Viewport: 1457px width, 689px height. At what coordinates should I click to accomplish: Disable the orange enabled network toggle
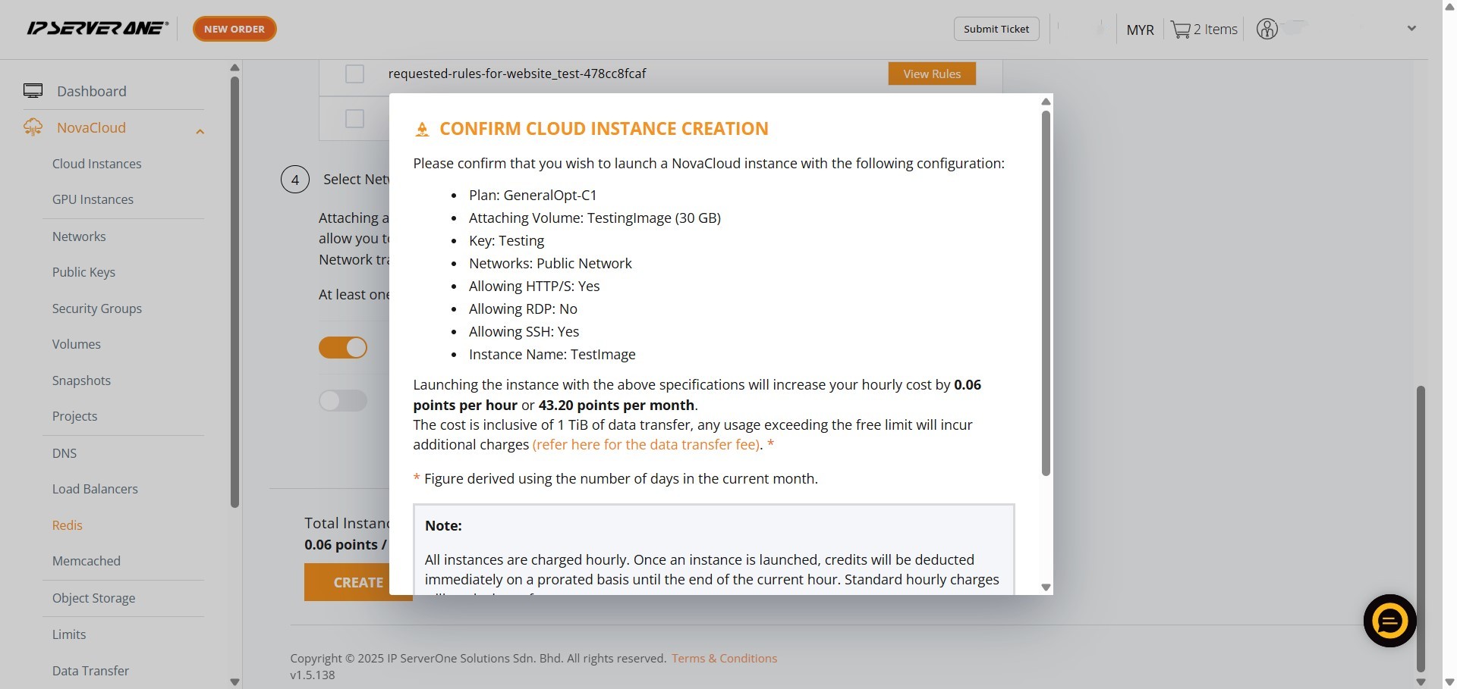343,348
